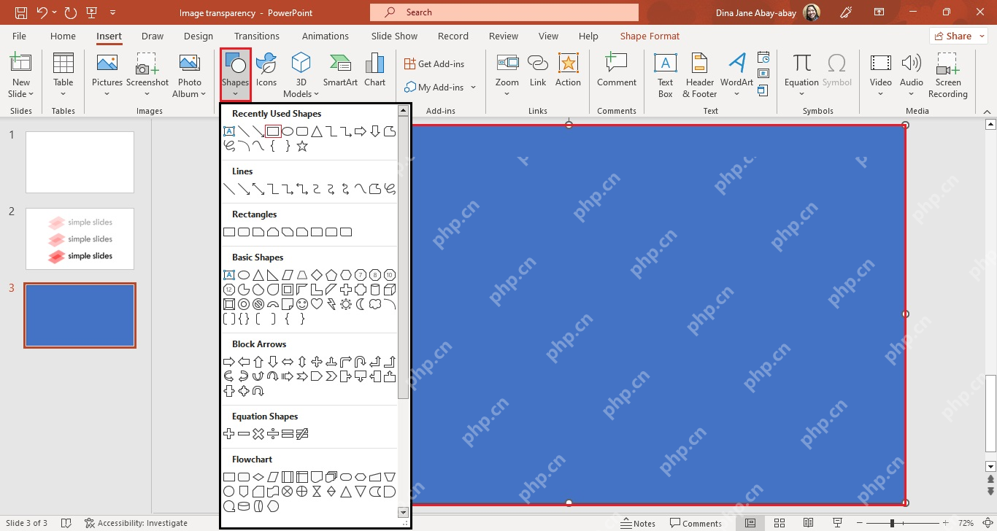Select the left arrow in Block Arrows
Screen dimensions: 997x531
[x=244, y=362]
